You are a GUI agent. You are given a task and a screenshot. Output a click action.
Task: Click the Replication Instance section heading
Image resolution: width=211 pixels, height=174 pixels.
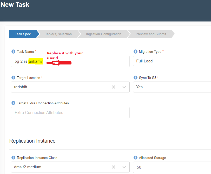pos(32,141)
